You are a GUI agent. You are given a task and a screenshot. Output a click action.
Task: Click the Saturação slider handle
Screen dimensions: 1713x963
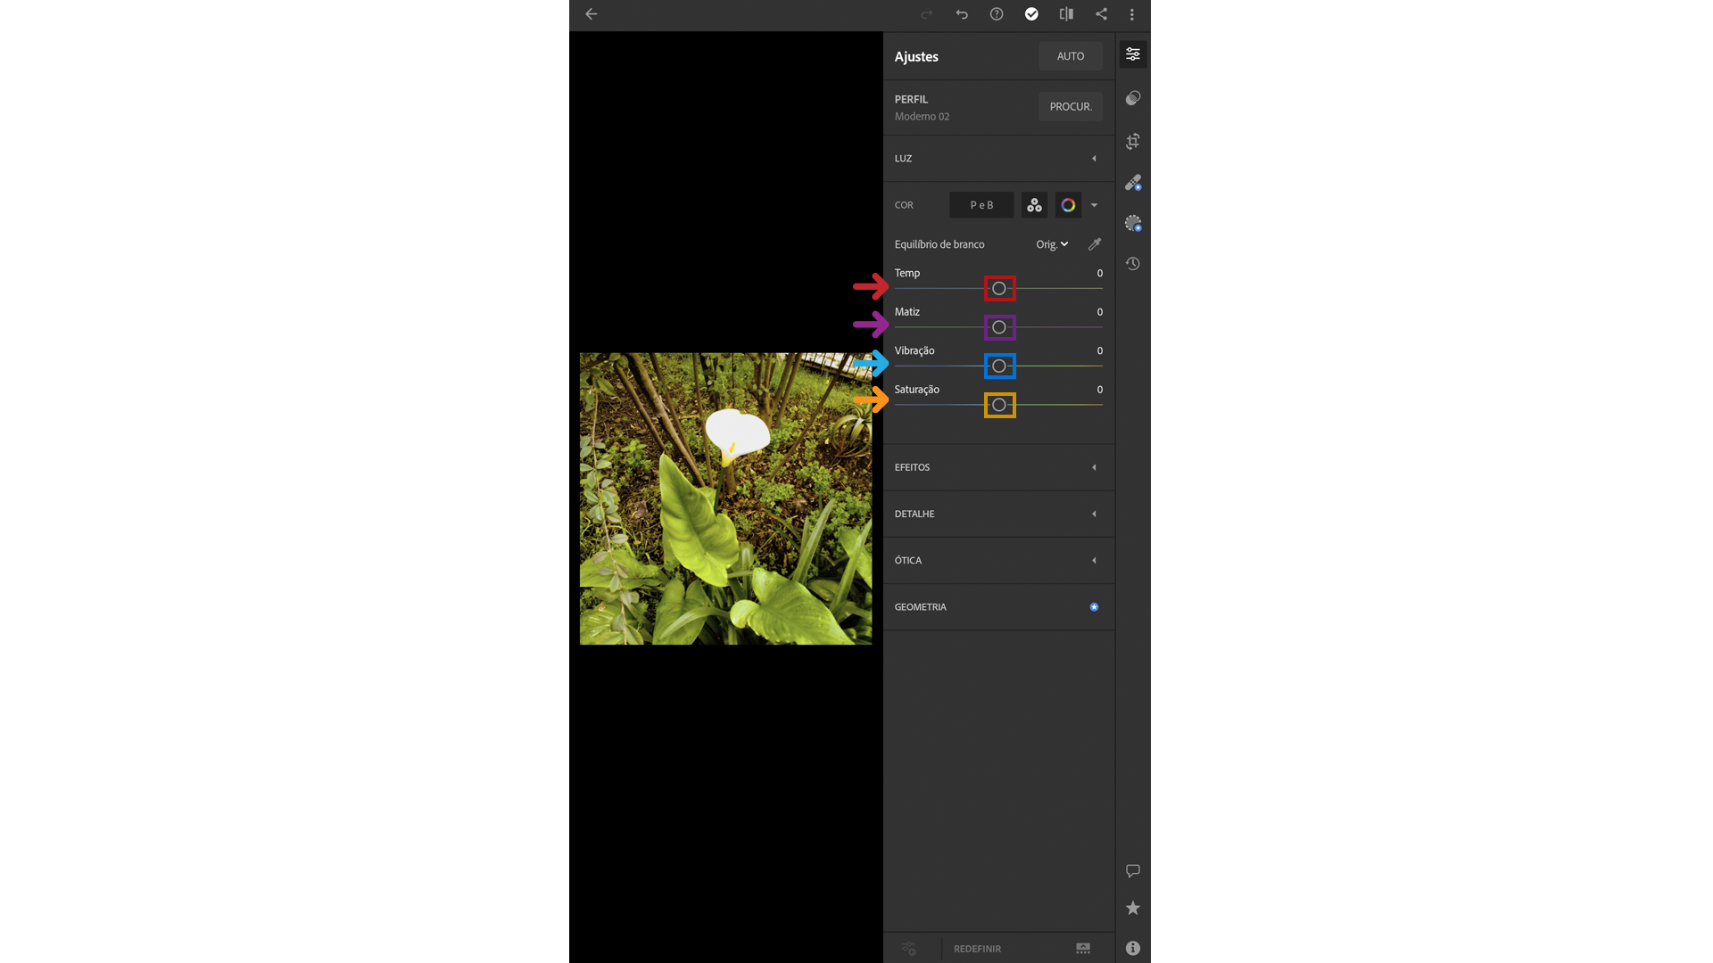999,405
